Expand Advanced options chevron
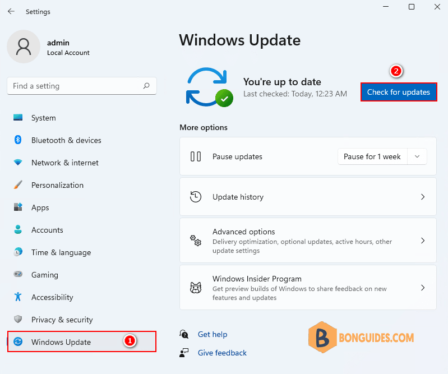Viewport: 448px width, 374px height. [423, 241]
